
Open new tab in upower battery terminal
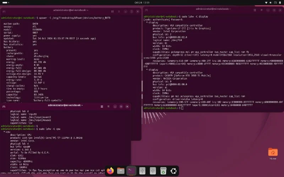pos(4,12)
